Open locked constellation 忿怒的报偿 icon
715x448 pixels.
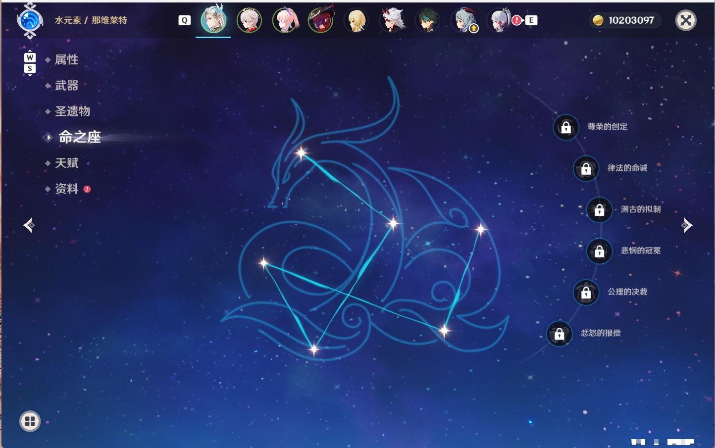560,334
